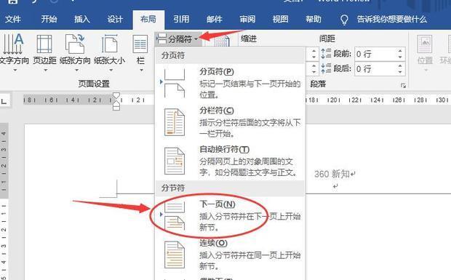
Task: Switch to the 邮件 tab
Action: click(x=215, y=19)
